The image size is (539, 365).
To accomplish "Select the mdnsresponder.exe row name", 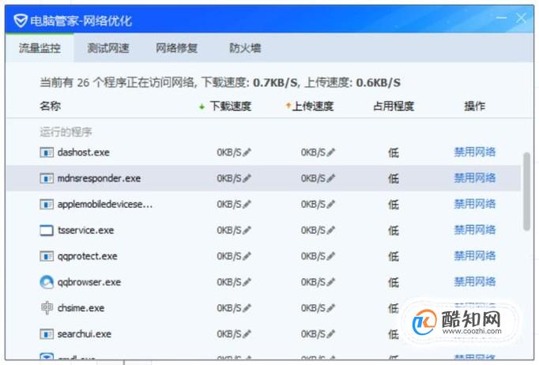I will point(99,179).
